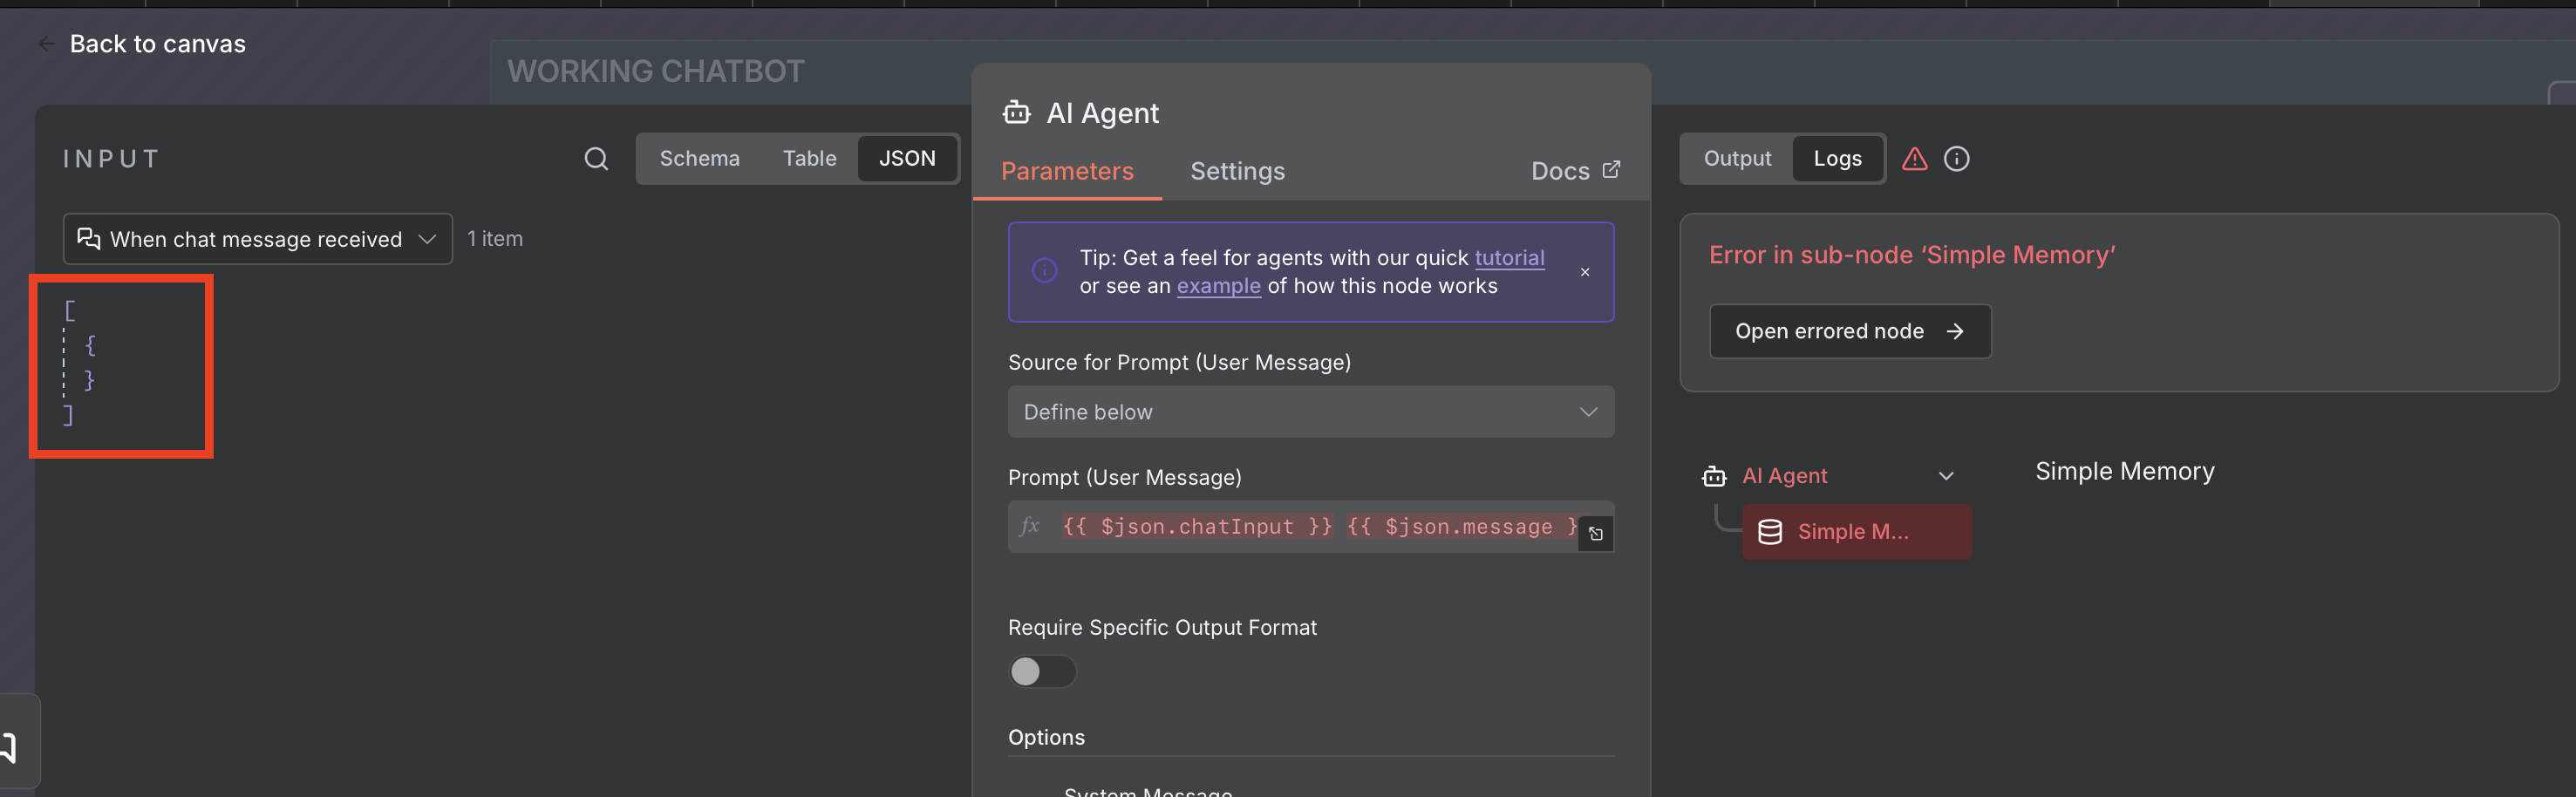
Task: Click the info circle icon beside Logs
Action: coord(1956,159)
